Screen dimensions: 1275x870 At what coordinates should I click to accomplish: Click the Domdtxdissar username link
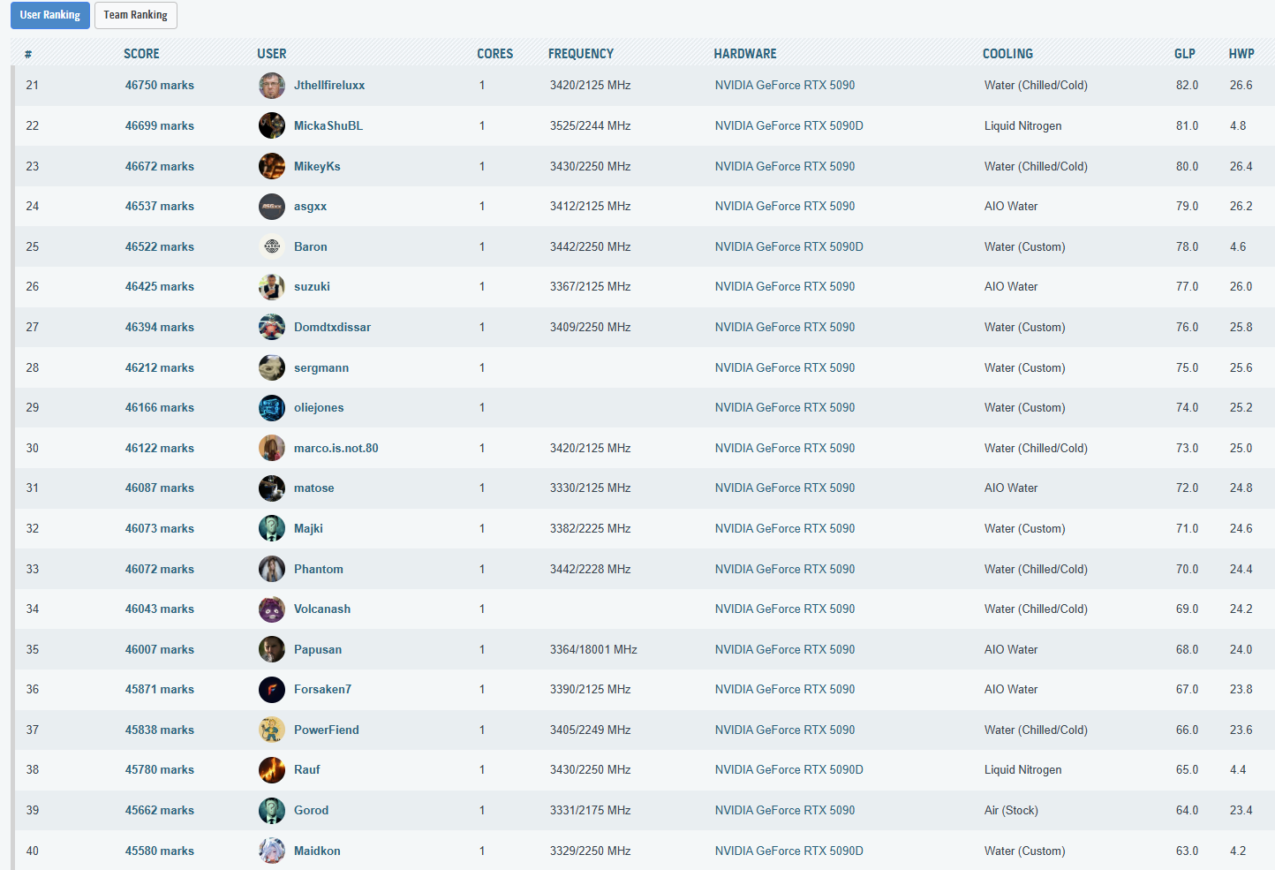click(332, 328)
